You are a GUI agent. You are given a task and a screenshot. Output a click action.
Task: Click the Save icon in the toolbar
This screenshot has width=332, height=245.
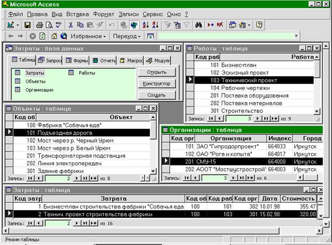point(27,25)
